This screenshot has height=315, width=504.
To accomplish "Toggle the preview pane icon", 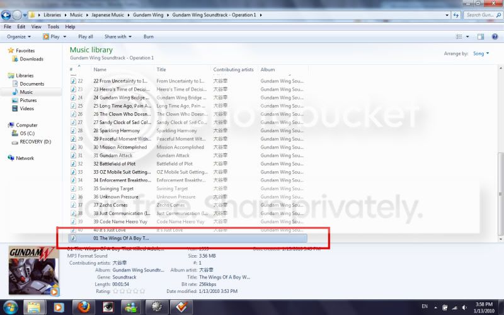I will click(481, 37).
